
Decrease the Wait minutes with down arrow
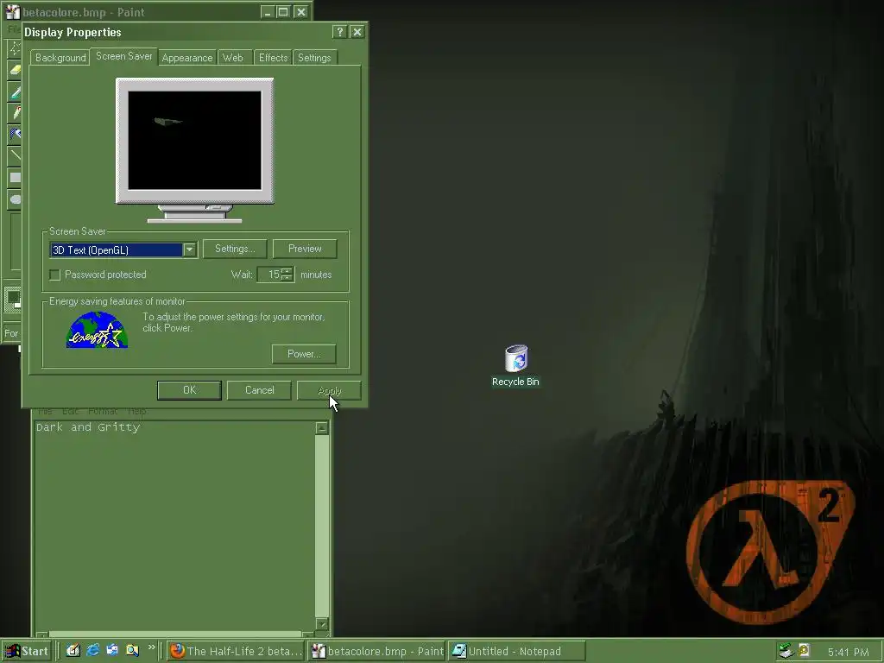pyautogui.click(x=287, y=278)
